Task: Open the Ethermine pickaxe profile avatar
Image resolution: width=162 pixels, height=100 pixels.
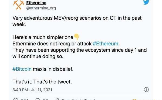Action: pyautogui.click(x=19, y=5)
